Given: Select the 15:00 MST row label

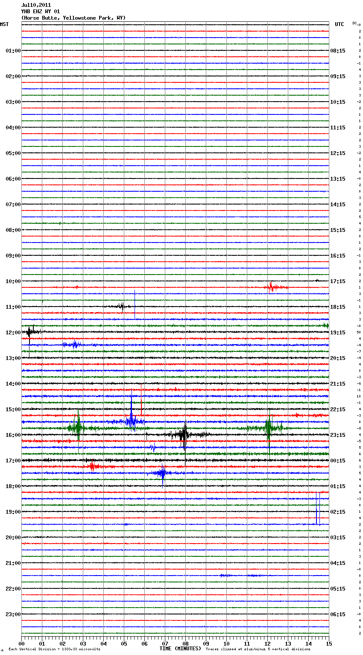Looking at the screenshot, I should pyautogui.click(x=13, y=409).
